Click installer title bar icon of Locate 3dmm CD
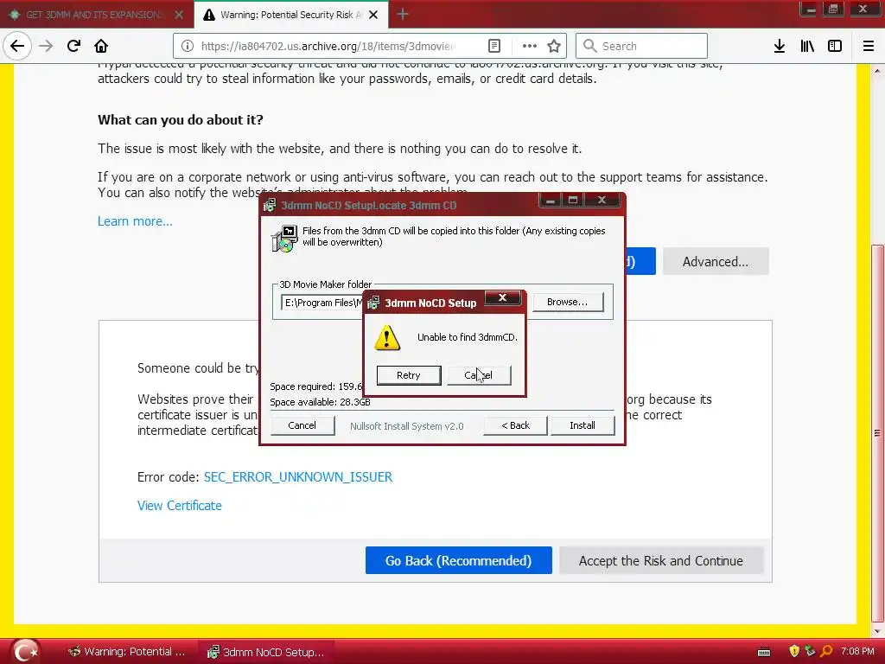The image size is (885, 664). tap(270, 205)
